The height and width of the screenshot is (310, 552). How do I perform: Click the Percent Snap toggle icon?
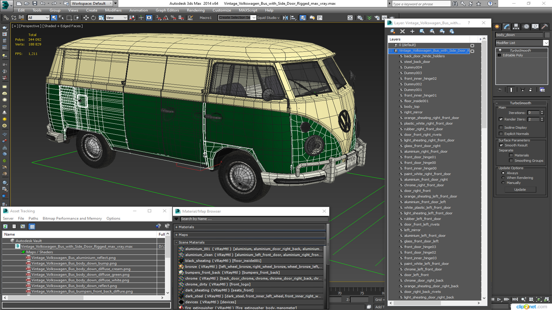(173, 18)
